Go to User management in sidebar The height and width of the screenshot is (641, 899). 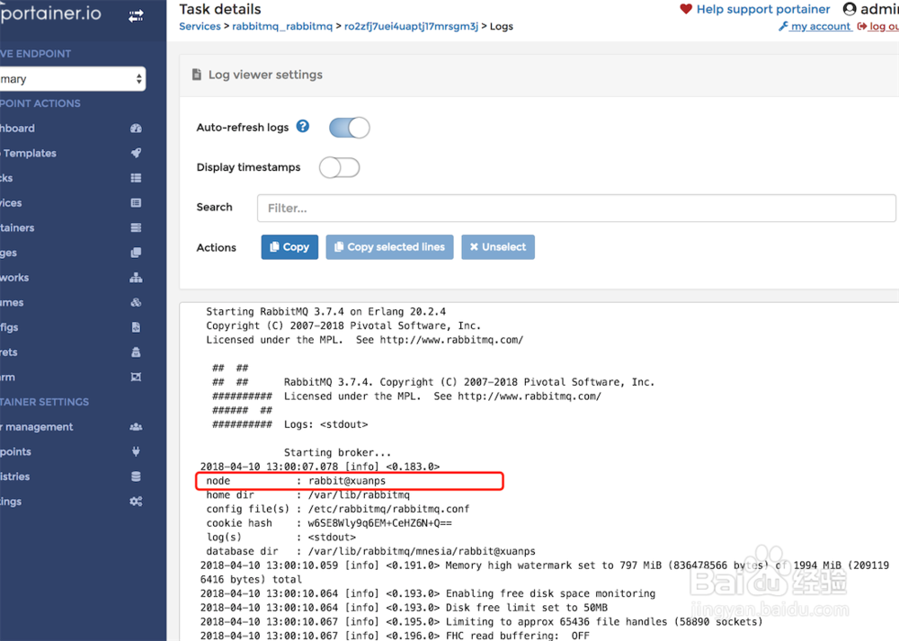(37, 426)
